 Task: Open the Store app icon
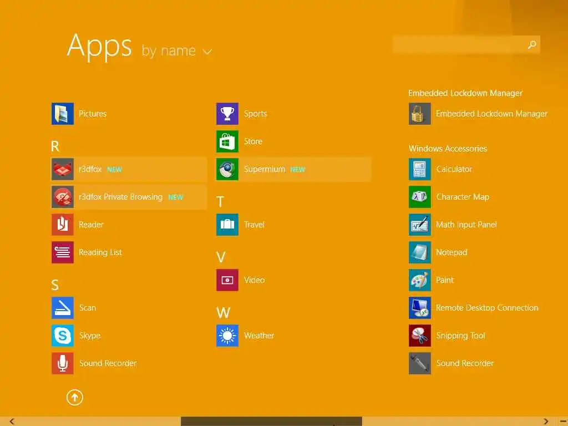point(227,141)
